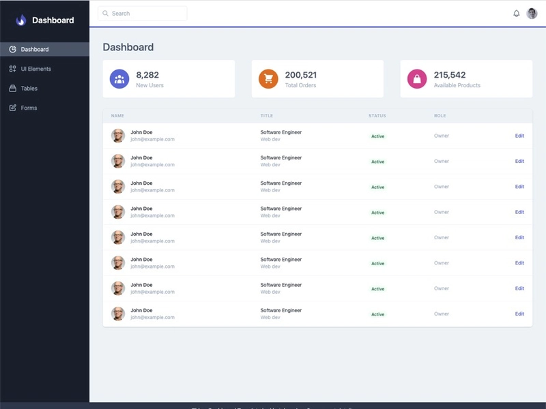Select the Dashboard item in the sidebar
Image resolution: width=546 pixels, height=409 pixels.
coord(44,49)
